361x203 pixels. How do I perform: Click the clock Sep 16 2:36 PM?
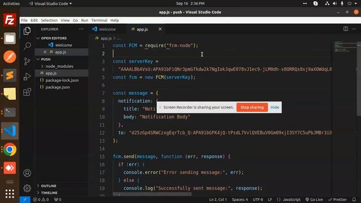[x=190, y=3]
